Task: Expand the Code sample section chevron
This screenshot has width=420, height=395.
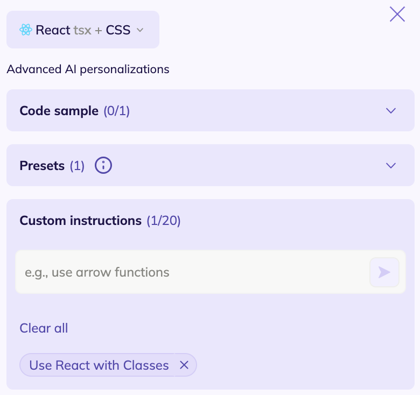Action: click(391, 111)
